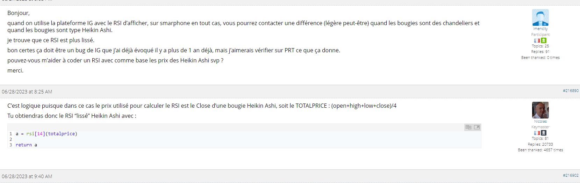Click the 'Replies: 20733' stat for Nicolas
This screenshot has height=183, width=580.
point(540,144)
